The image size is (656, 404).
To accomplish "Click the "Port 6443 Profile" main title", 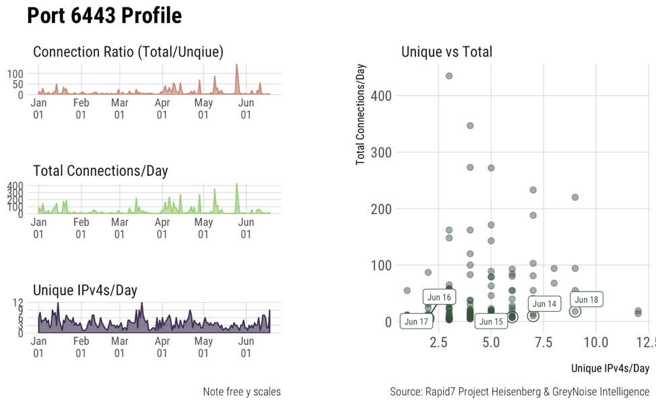I will click(x=104, y=16).
